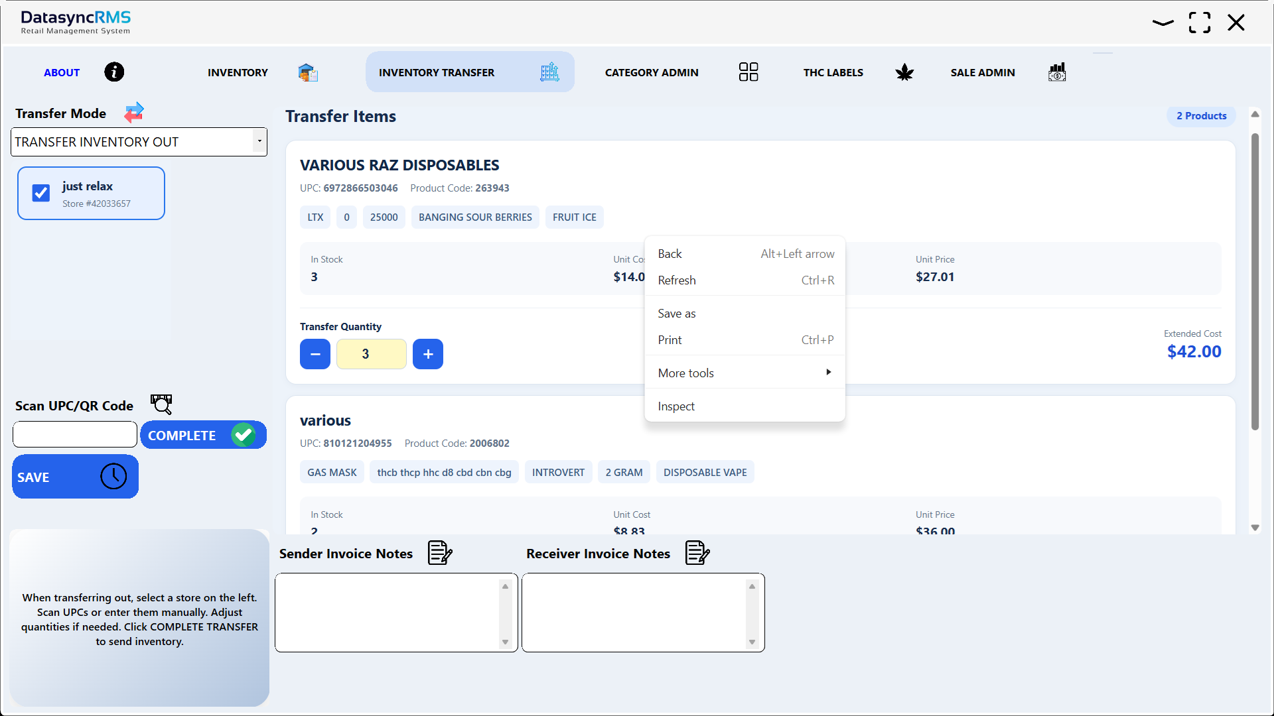
Task: Click the Inventory Transfer building icon
Action: (549, 72)
